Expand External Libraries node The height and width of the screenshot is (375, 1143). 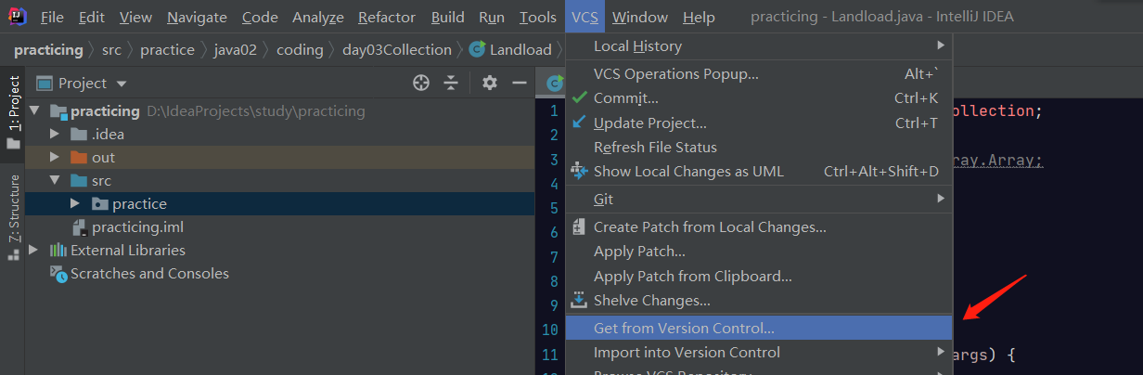click(x=34, y=251)
